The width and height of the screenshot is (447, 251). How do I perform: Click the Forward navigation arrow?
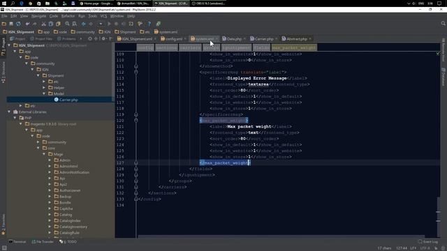pyautogui.click(x=91, y=24)
